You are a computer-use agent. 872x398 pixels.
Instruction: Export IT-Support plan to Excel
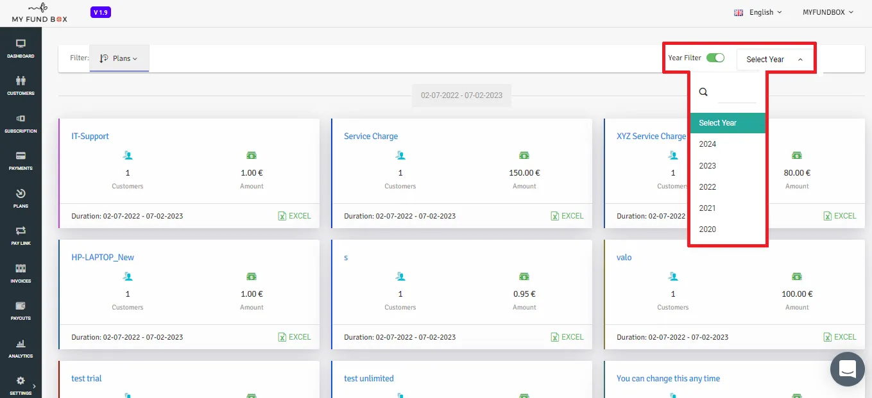[295, 216]
